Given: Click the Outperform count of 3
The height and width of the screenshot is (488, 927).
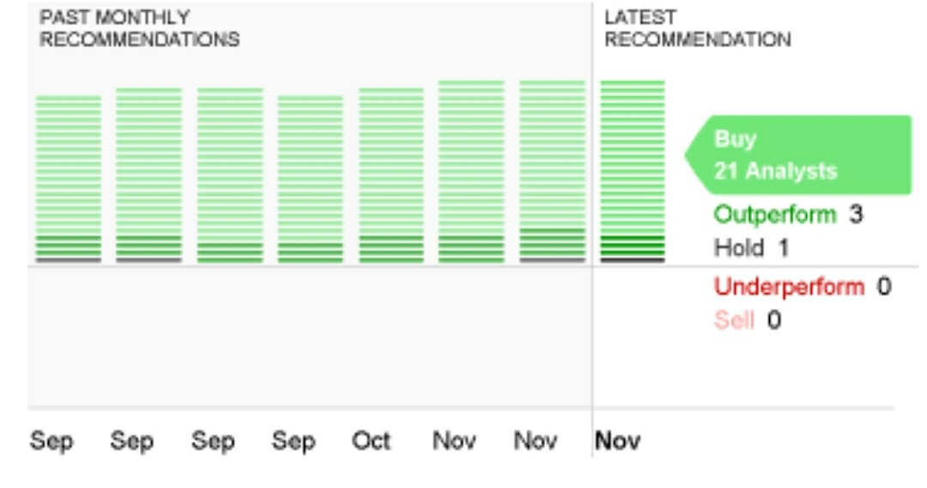Looking at the screenshot, I should (x=856, y=214).
